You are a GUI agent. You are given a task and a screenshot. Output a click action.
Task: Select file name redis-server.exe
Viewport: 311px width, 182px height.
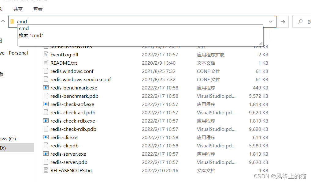click(68, 154)
